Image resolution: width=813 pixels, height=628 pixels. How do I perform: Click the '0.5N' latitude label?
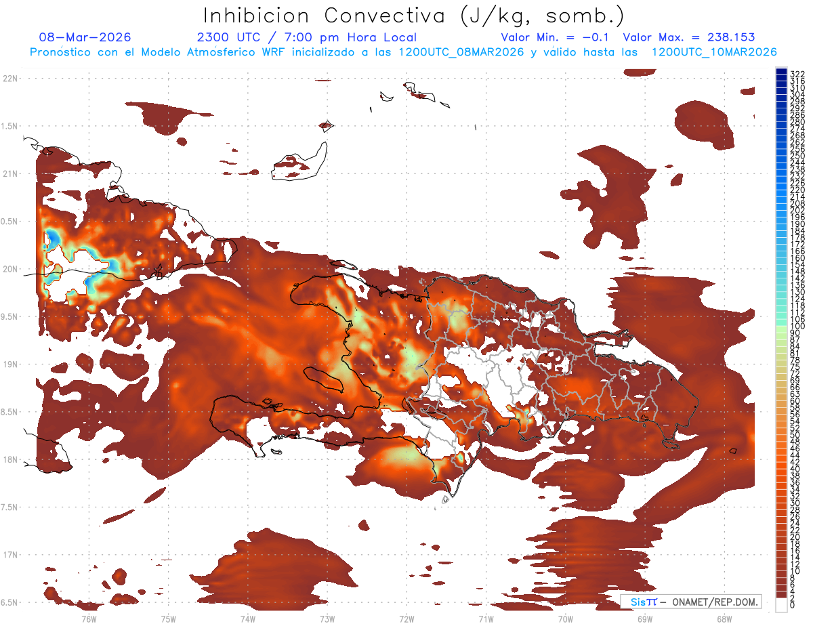point(10,222)
